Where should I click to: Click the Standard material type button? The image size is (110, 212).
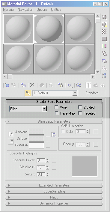92,93
